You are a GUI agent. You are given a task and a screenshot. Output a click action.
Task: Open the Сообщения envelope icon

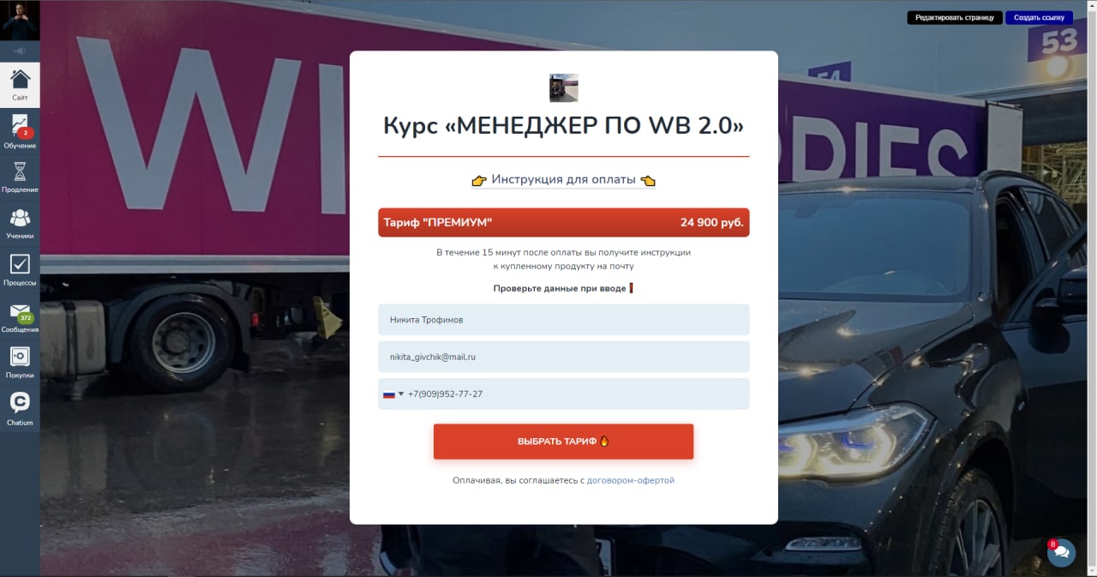20,316
